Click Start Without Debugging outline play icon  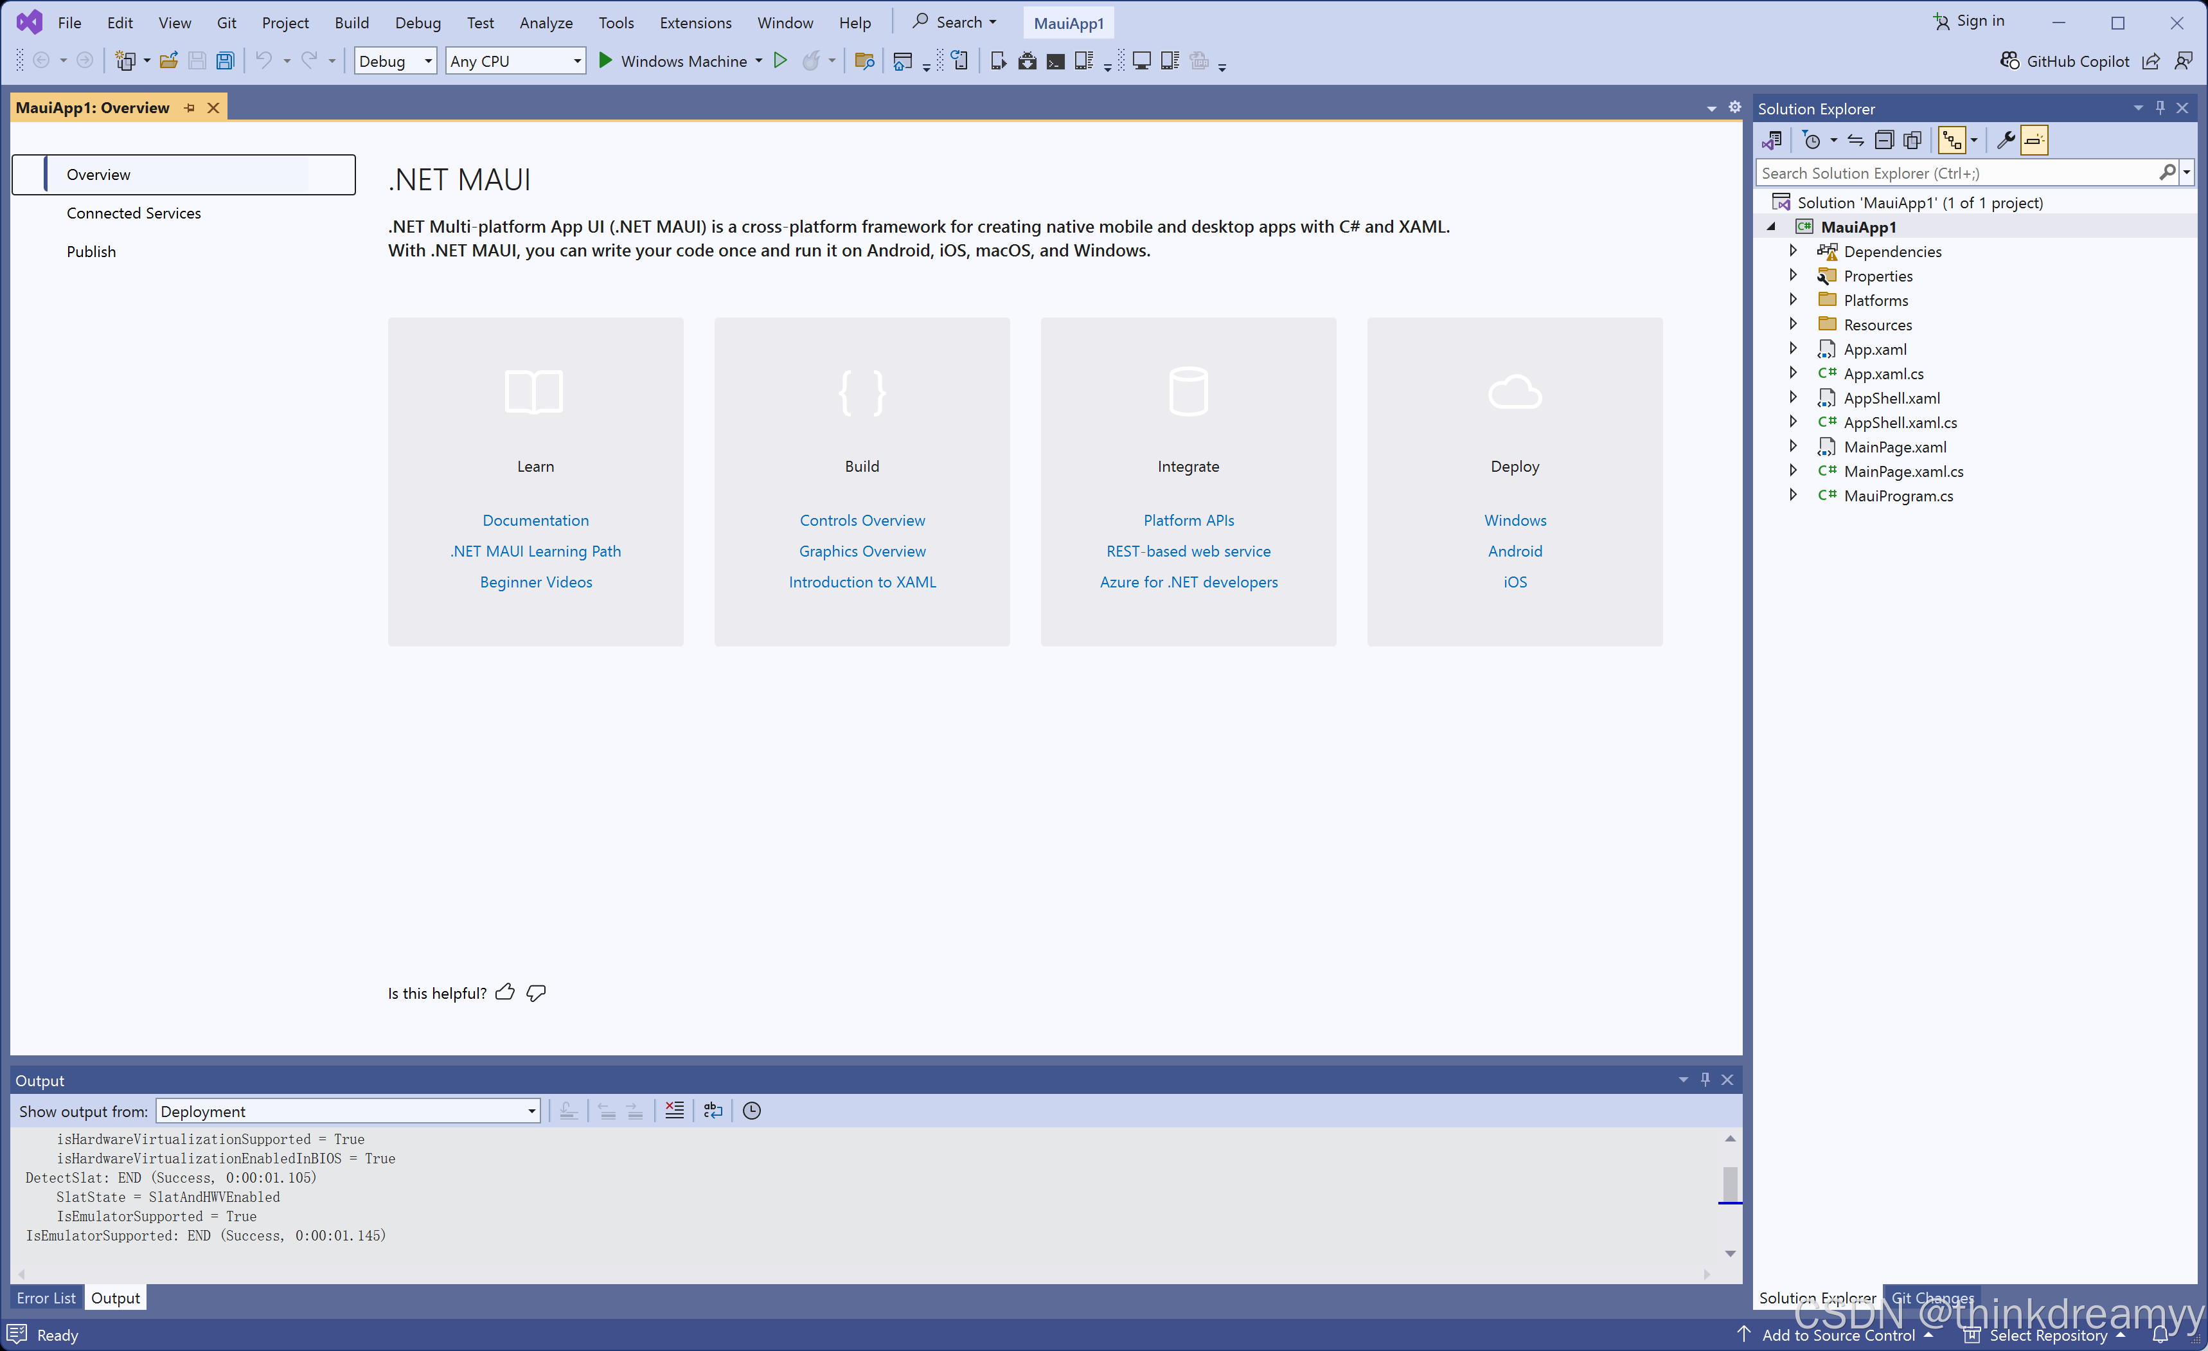(781, 60)
